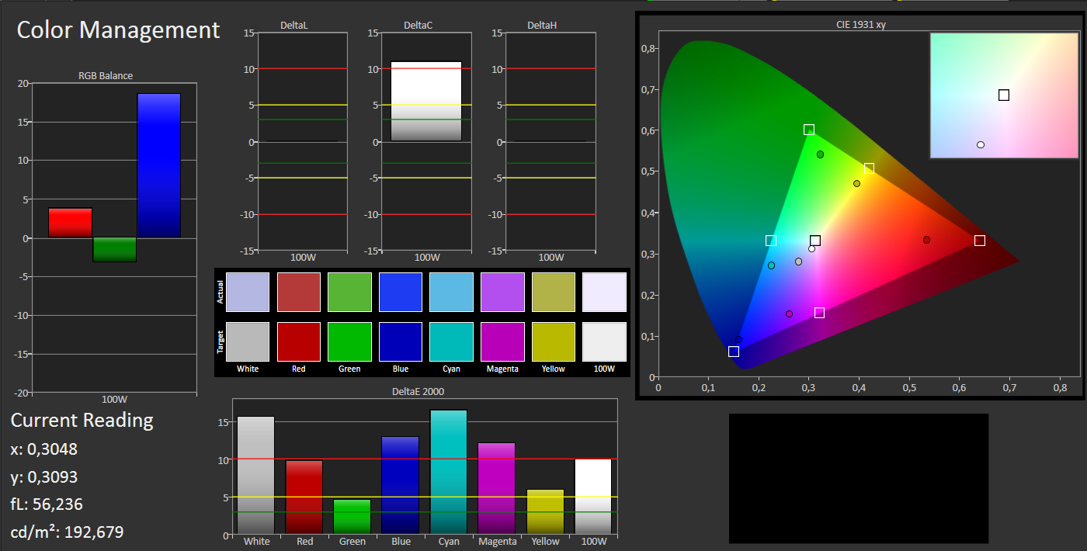The height and width of the screenshot is (551, 1087).
Task: Click the DeltaH chart title
Action: tap(542, 26)
